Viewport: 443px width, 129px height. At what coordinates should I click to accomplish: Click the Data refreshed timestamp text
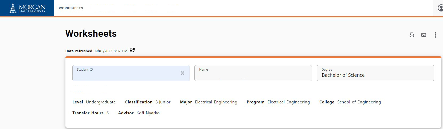110,51
